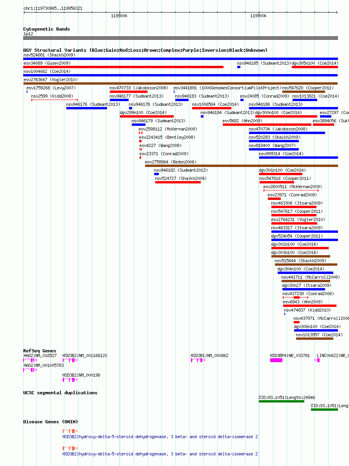Select the dgv303n100 (Coe2014) brown bar
This screenshot has width=349, height=466.
pos(300,256)
